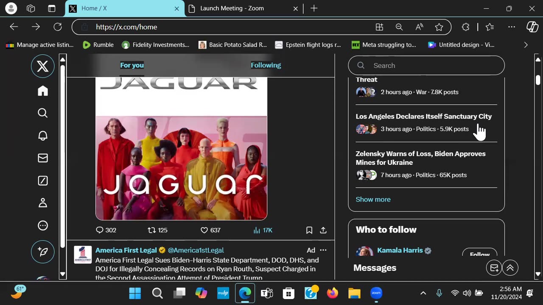Click the browser Back arrow

pyautogui.click(x=14, y=27)
